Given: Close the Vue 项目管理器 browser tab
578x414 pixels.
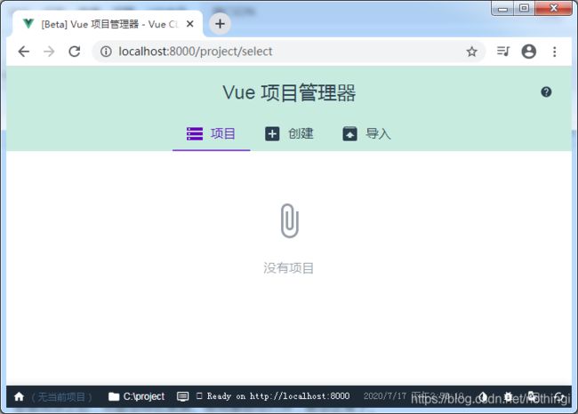Looking at the screenshot, I should [x=189, y=24].
